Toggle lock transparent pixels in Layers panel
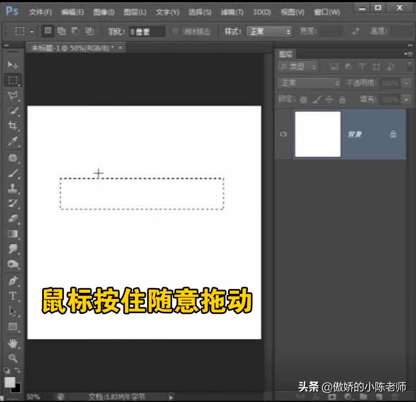 303,100
